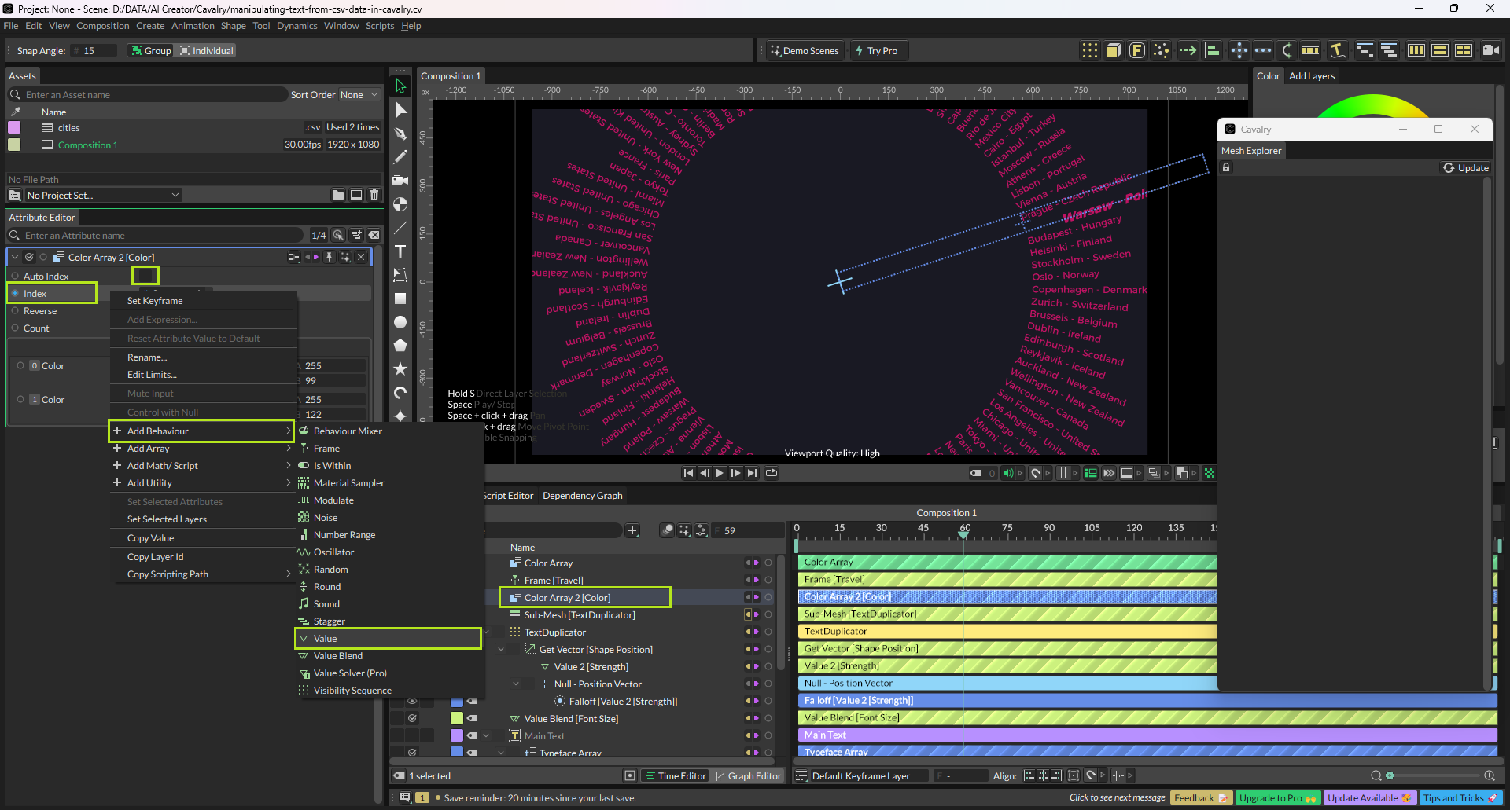Click the Main Text layer purple color swatch

[456, 736]
